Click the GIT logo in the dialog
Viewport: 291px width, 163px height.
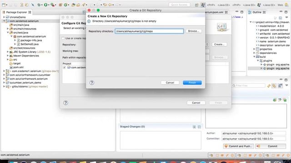coord(221,27)
